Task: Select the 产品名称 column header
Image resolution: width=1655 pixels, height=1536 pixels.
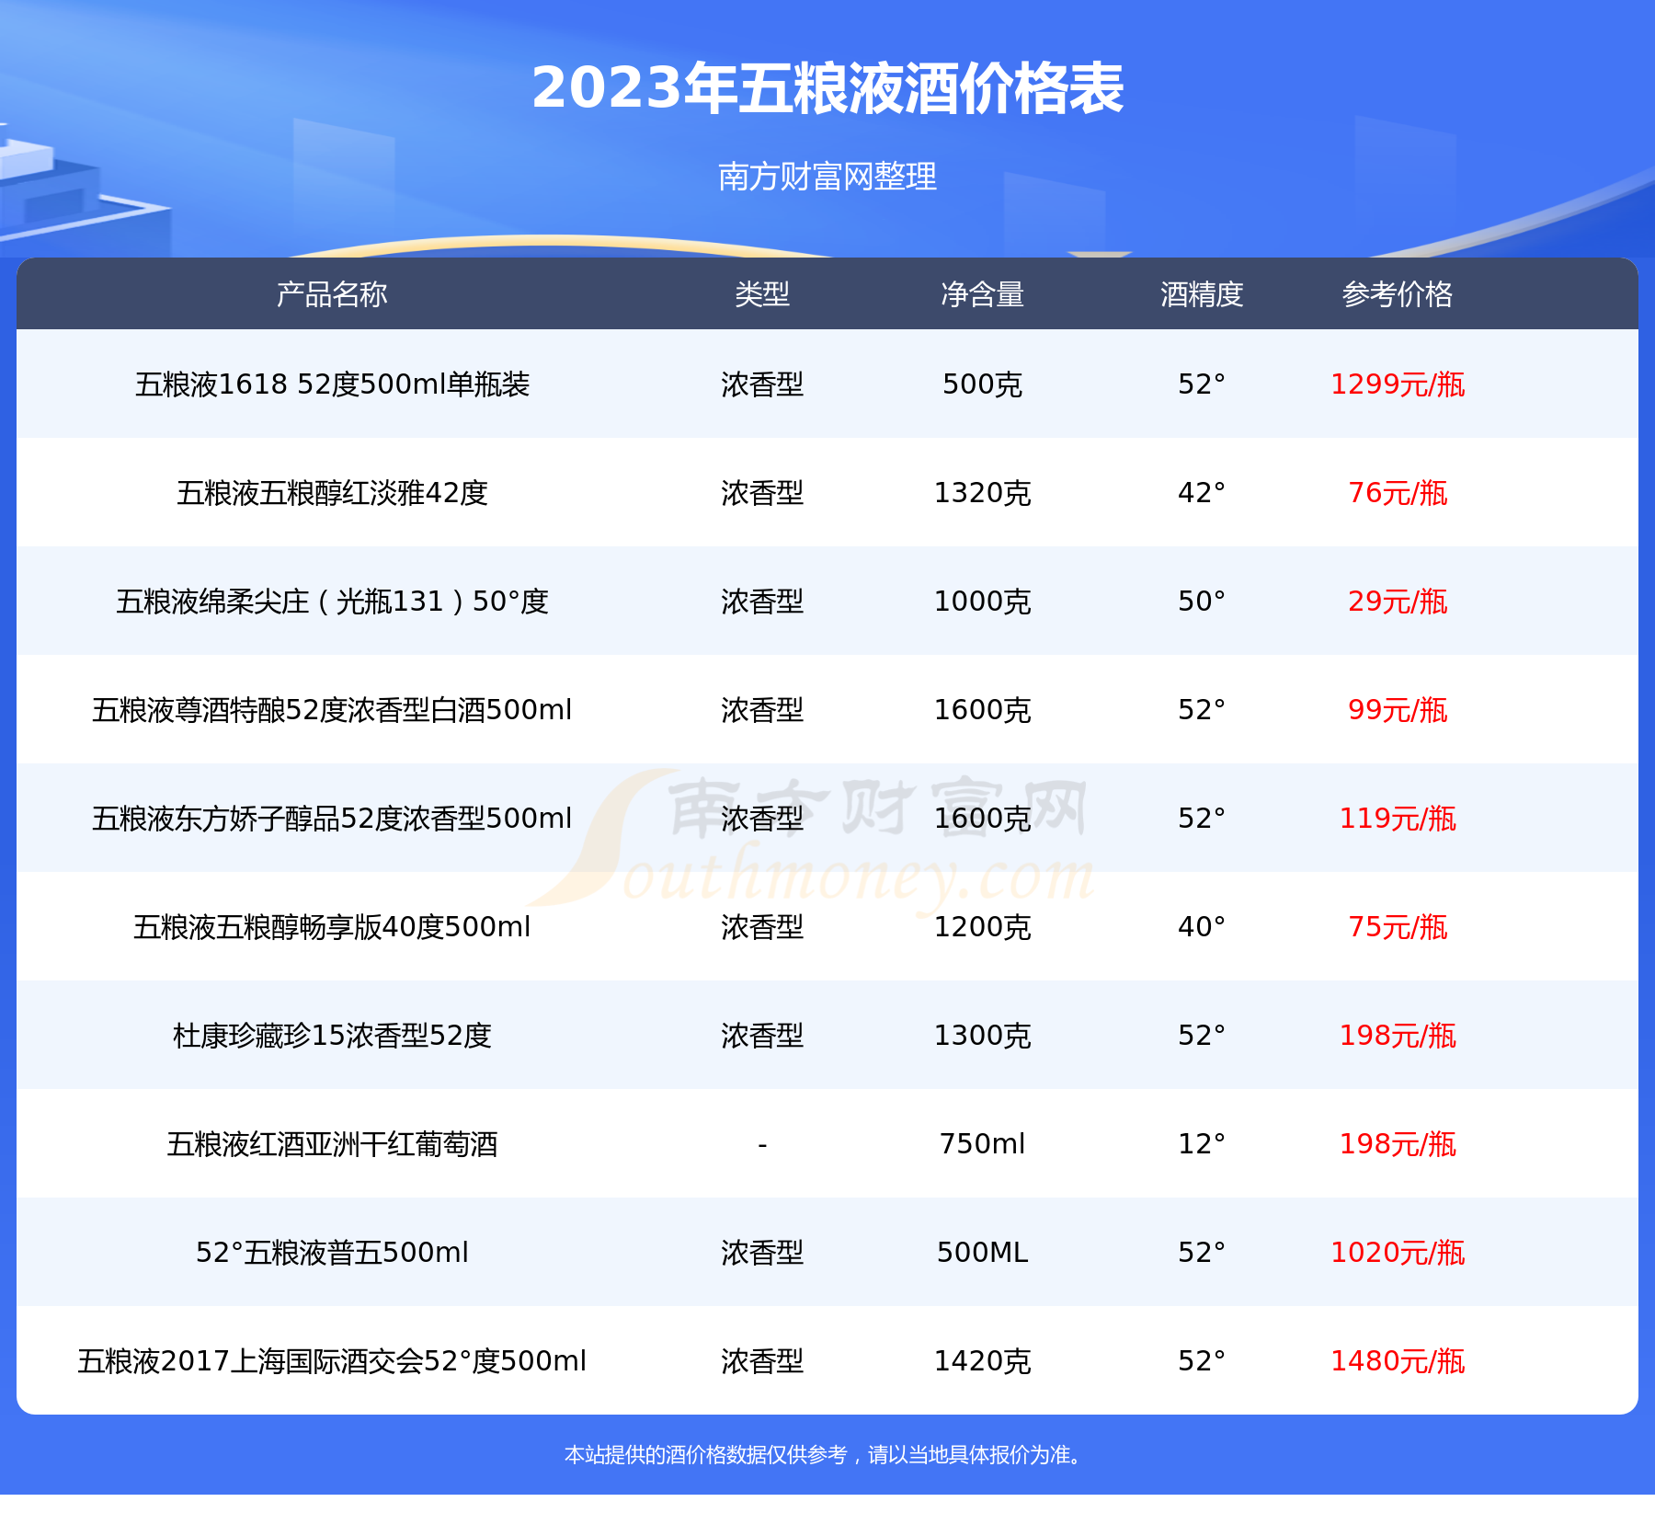Action: 332,294
